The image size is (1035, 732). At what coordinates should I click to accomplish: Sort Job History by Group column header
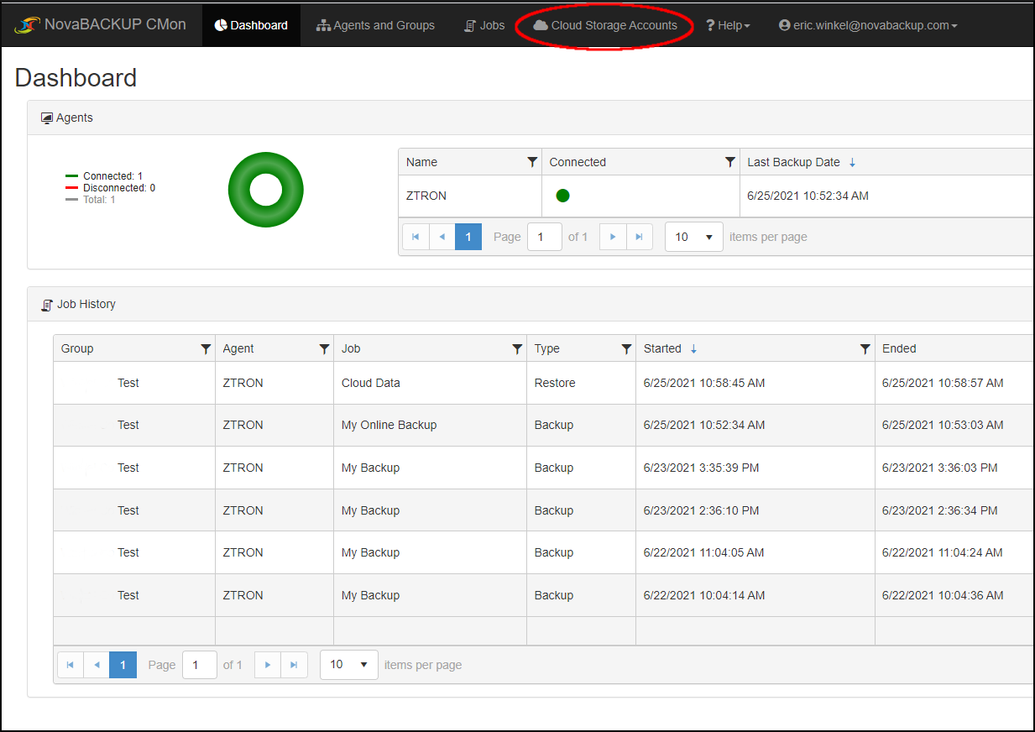tap(77, 349)
